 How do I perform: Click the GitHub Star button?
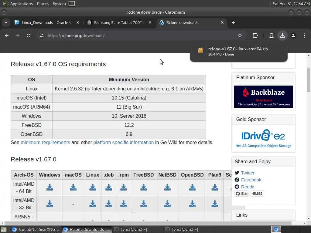242,194
